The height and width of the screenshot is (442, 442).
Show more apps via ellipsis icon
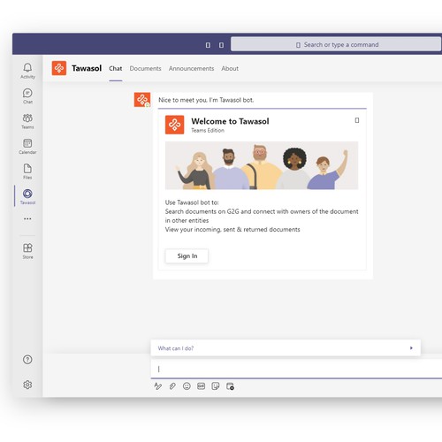click(x=27, y=218)
